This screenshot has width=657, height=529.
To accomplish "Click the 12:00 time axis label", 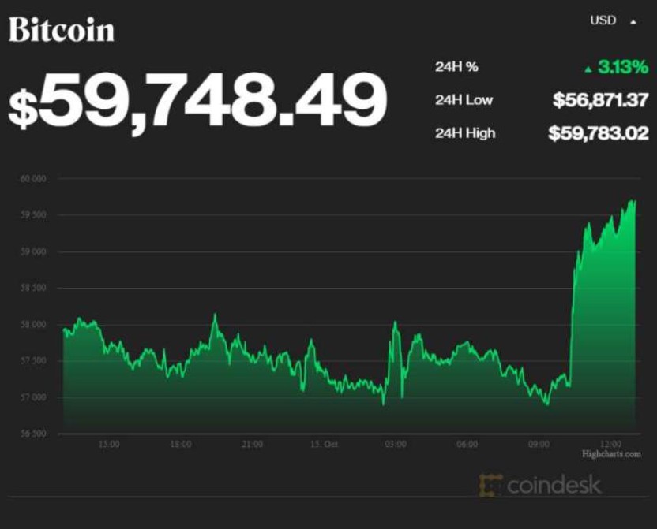I will 610,445.
